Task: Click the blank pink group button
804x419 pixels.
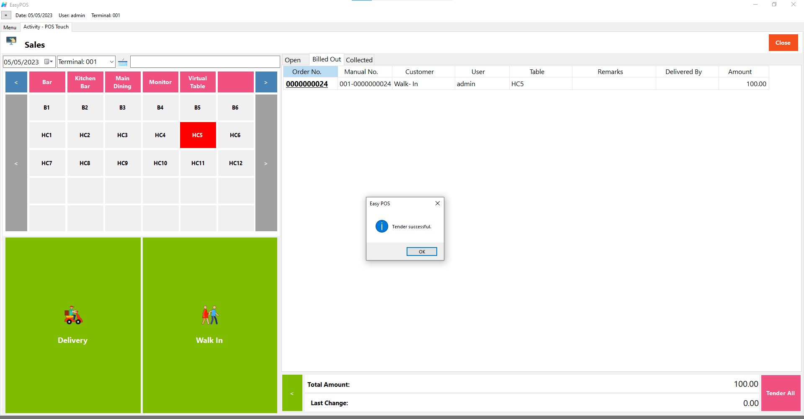Action: 236,82
